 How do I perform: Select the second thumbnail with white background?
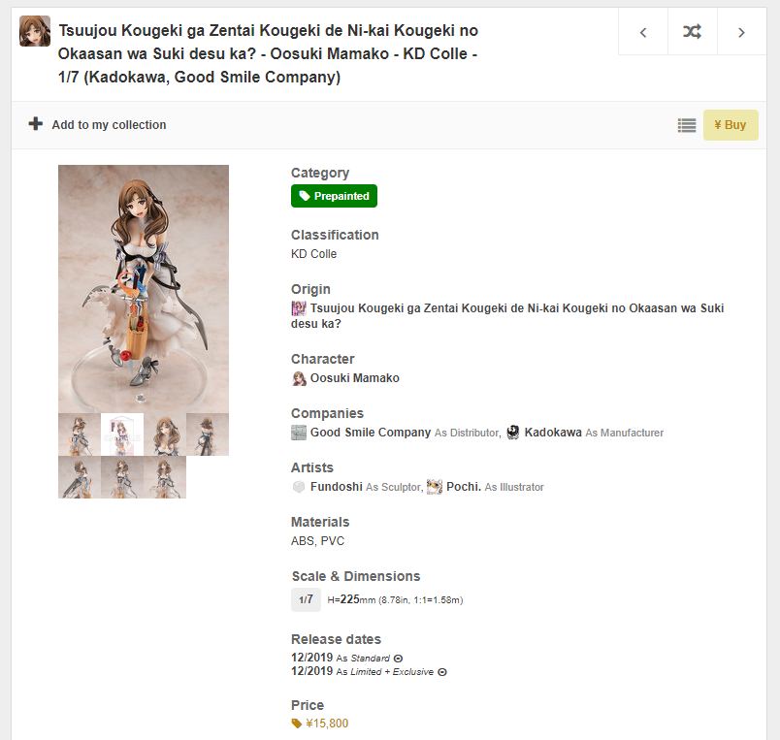tap(122, 434)
